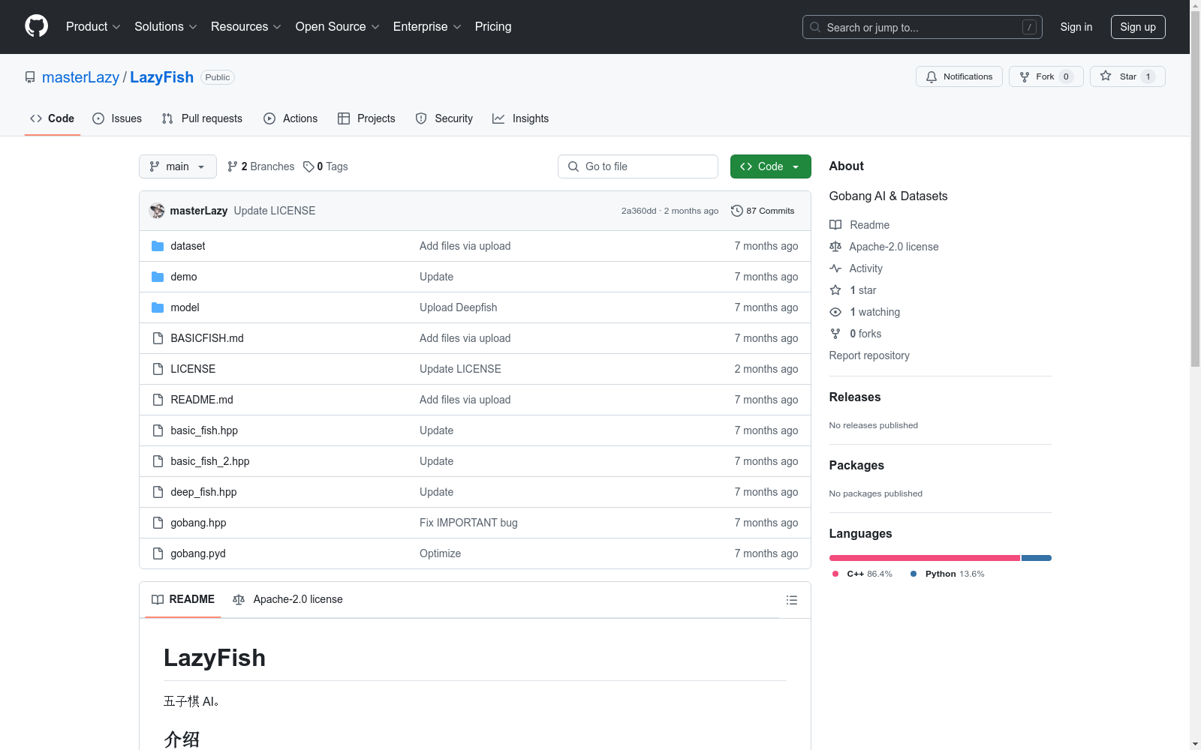1201x750 pixels.
Task: View the 87 Commits history
Action: click(763, 211)
